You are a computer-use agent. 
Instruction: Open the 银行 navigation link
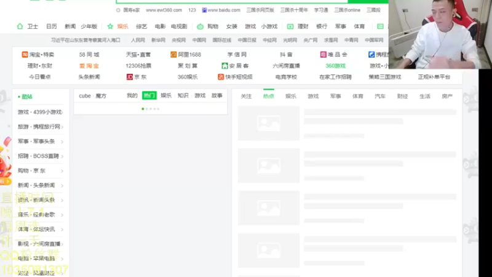[322, 26]
